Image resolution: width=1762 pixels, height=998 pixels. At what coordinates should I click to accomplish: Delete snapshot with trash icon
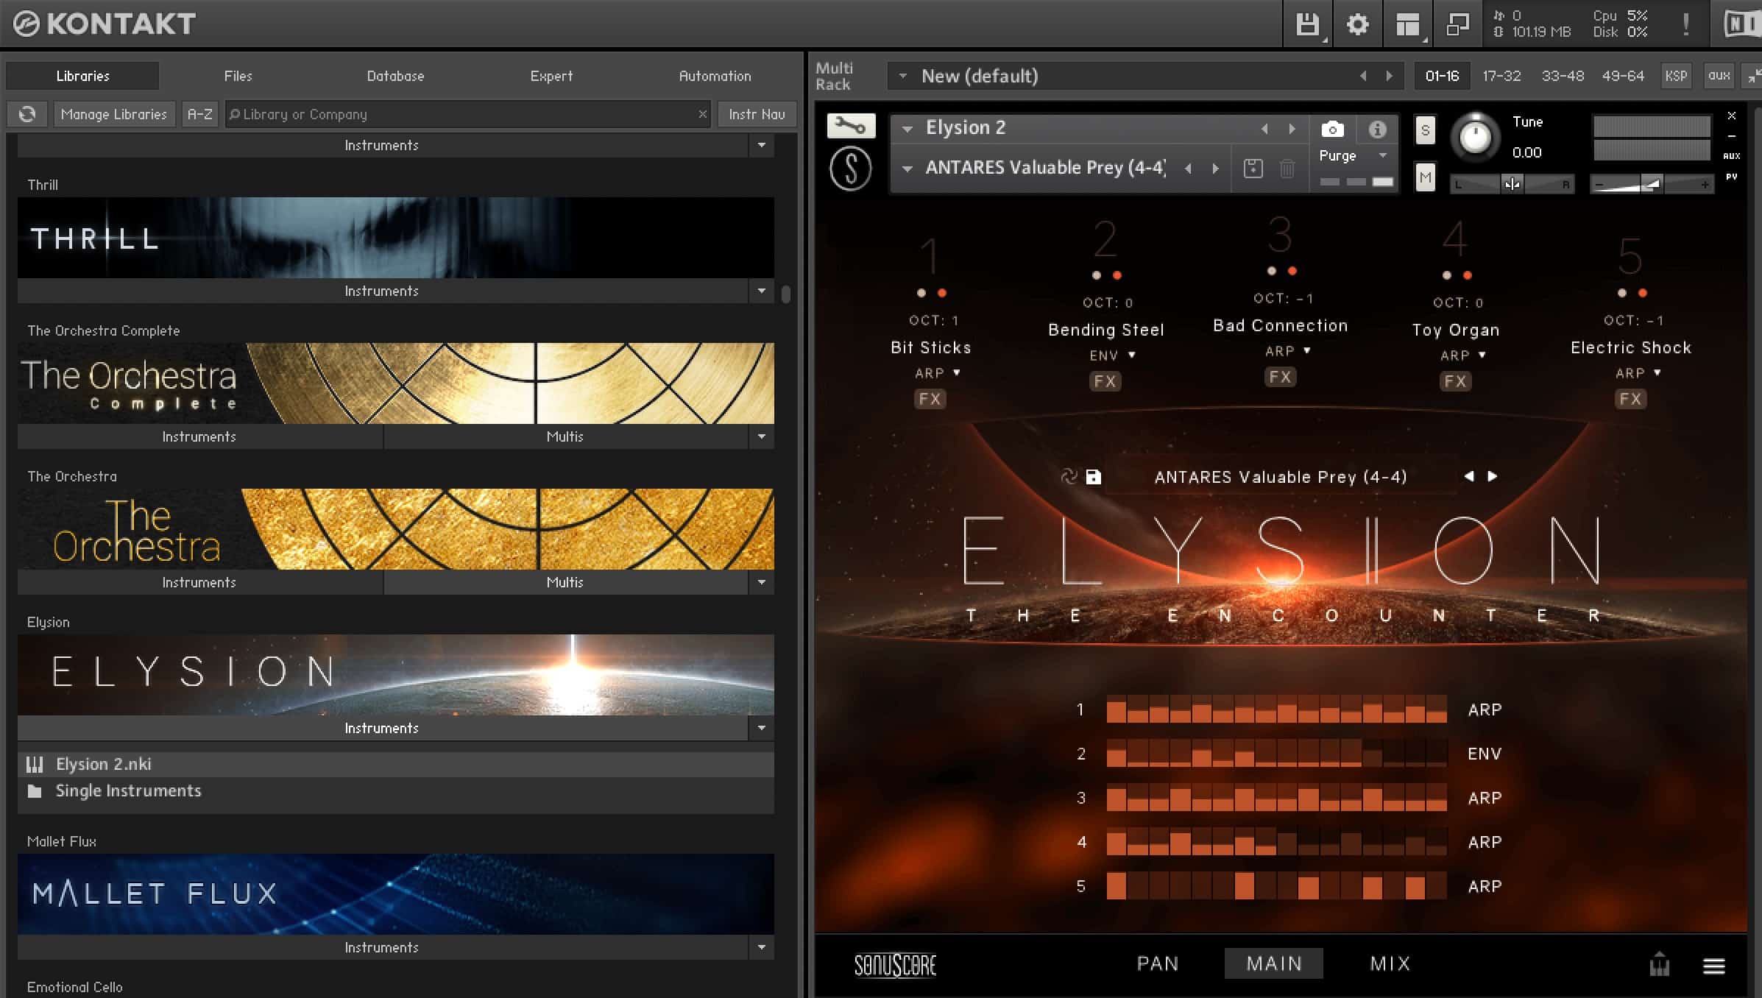pyautogui.click(x=1287, y=169)
